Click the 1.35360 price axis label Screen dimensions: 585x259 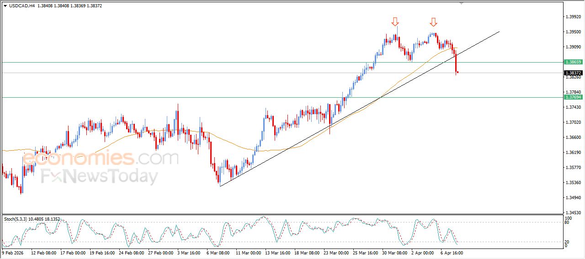point(573,183)
